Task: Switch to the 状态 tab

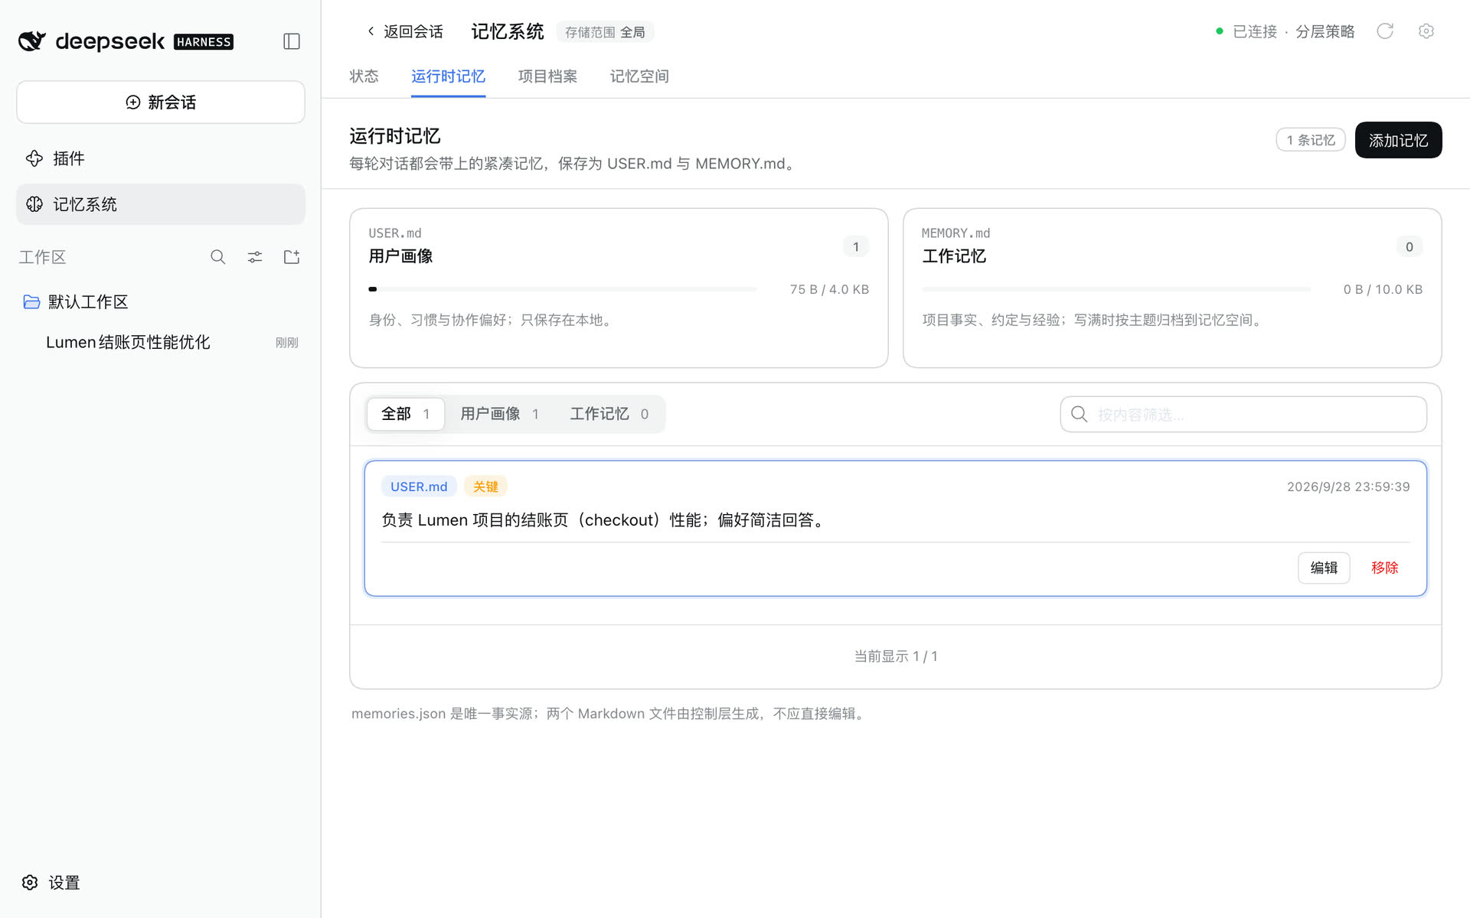Action: pyautogui.click(x=364, y=76)
